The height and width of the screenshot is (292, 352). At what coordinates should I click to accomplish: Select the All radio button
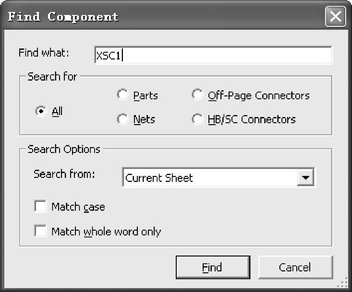pyautogui.click(x=40, y=111)
